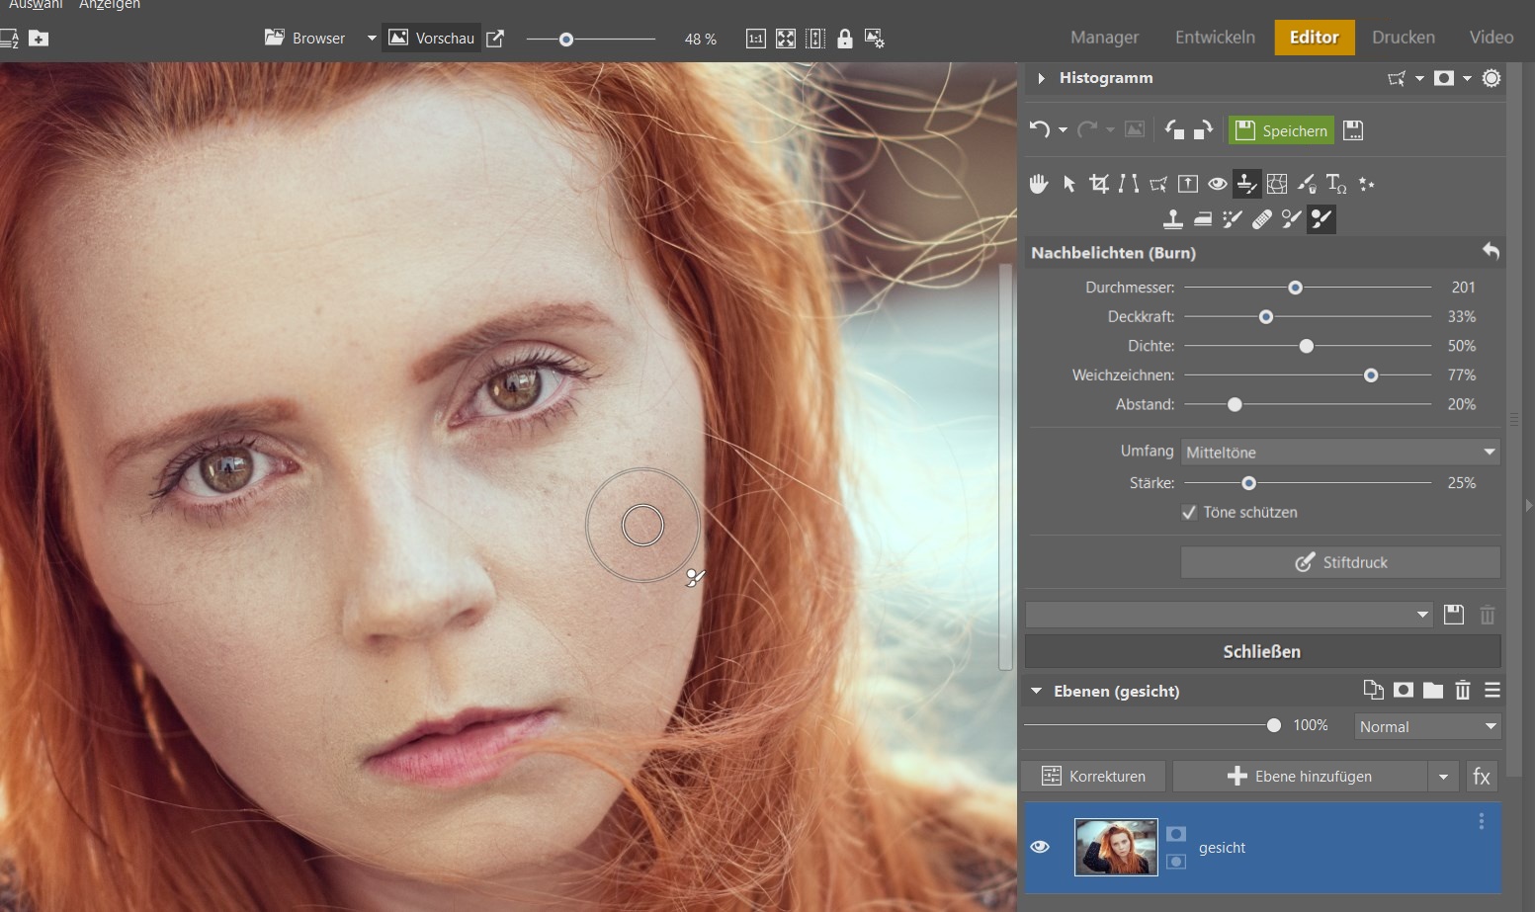Open the undo history dropdown arrow

coord(1063,129)
